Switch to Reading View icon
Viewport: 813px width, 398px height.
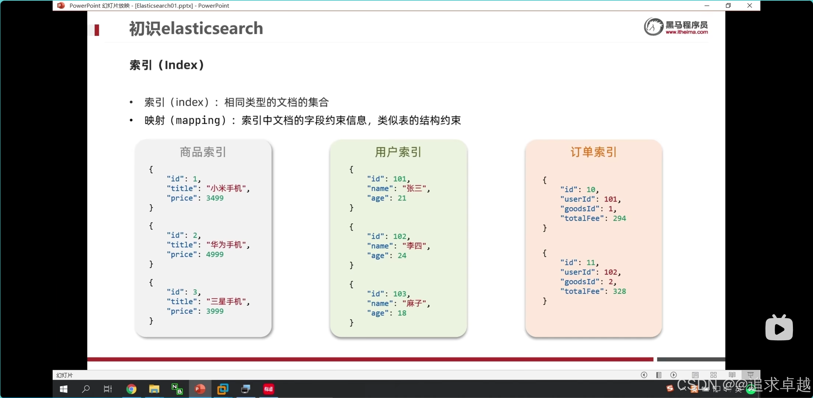(x=732, y=375)
